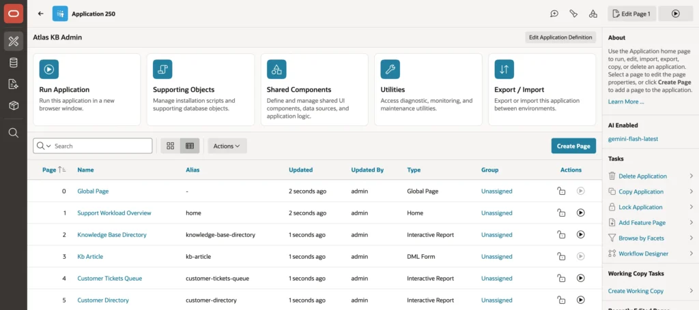The height and width of the screenshot is (310, 699).
Task: Switch to icon grid view
Action: [x=170, y=146]
